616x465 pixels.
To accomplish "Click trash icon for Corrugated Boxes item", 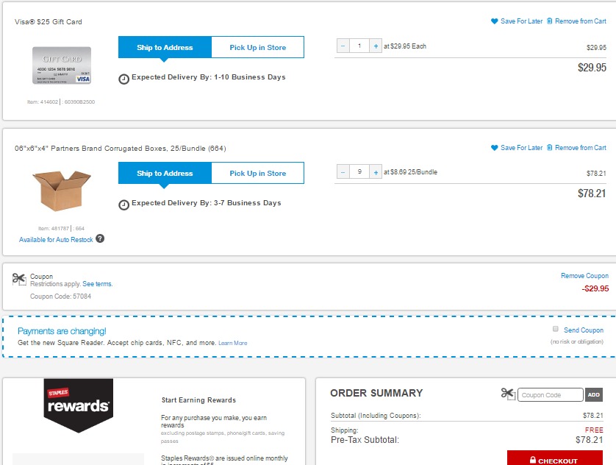I will coord(550,147).
